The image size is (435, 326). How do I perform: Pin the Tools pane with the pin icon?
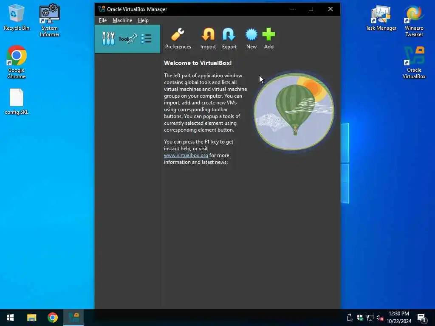[133, 39]
